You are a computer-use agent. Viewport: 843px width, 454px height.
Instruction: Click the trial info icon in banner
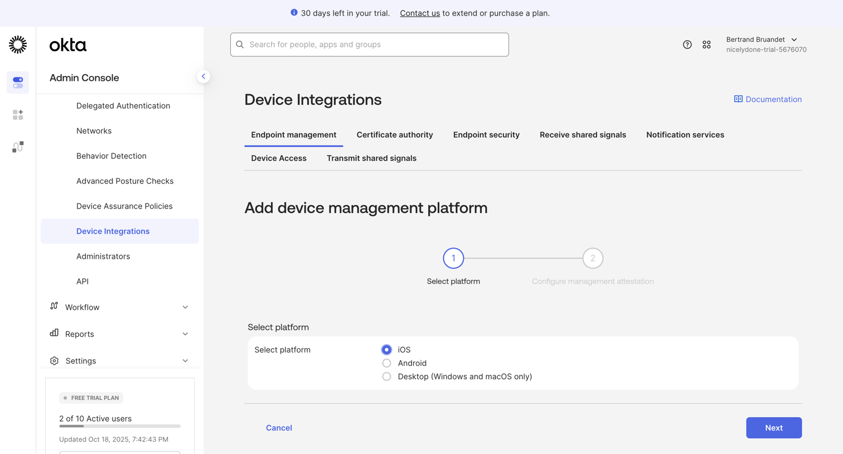[x=294, y=12]
